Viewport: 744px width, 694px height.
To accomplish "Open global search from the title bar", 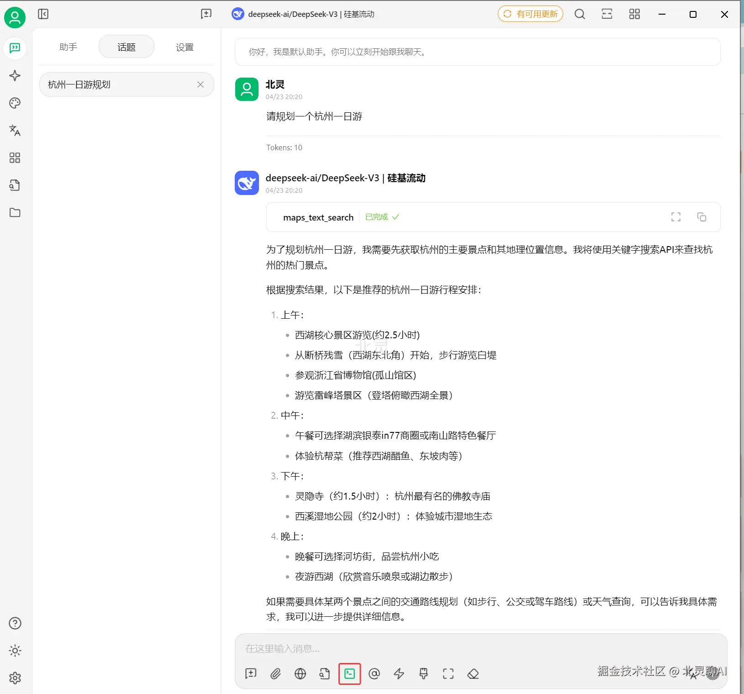I will pyautogui.click(x=579, y=14).
